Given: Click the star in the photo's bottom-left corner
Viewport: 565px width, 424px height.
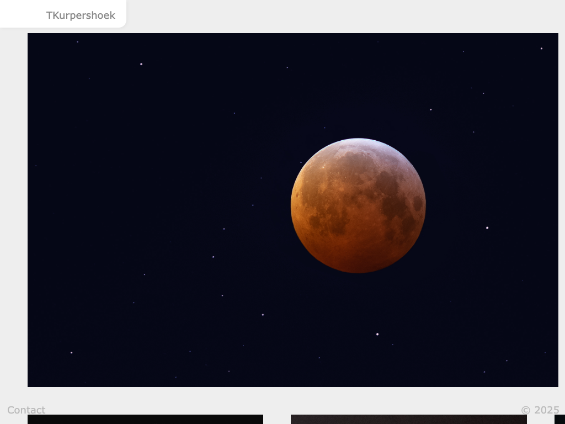Looking at the screenshot, I should 71,352.
